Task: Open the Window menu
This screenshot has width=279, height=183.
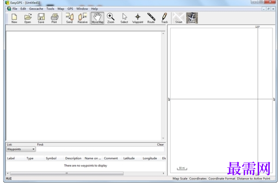Action: point(82,9)
